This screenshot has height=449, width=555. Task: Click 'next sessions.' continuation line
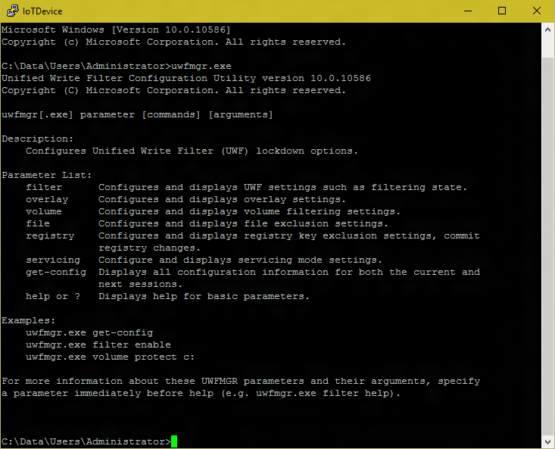tap(140, 284)
